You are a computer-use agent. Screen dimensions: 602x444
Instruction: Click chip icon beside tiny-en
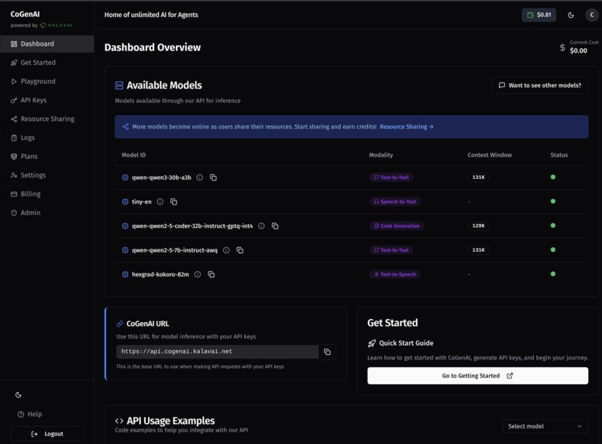point(126,201)
